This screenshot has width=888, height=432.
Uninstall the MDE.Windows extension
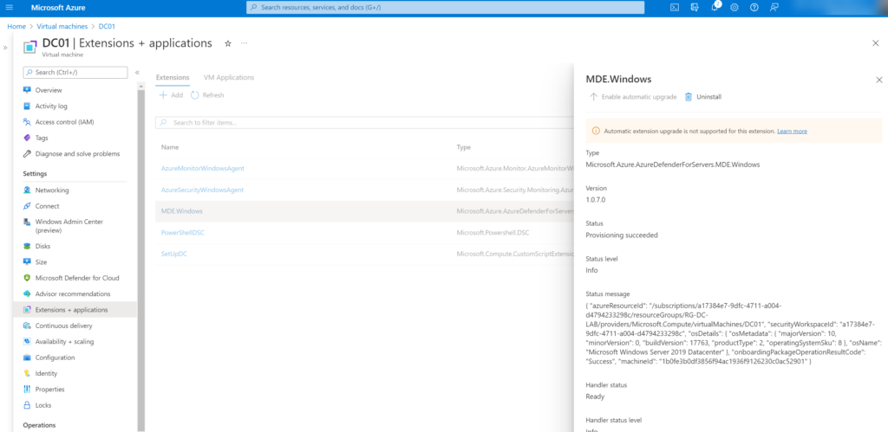click(x=702, y=97)
